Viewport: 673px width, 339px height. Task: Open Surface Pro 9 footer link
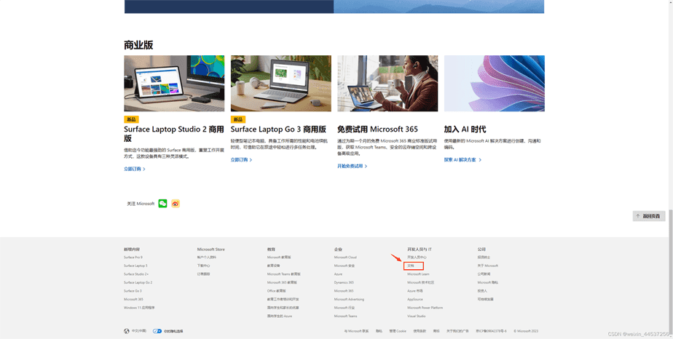pos(133,258)
